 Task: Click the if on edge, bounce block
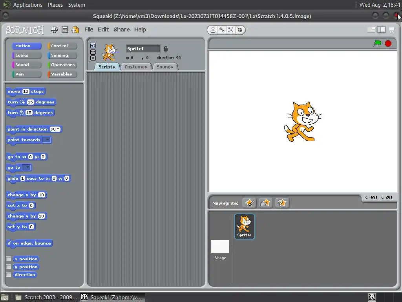29,243
